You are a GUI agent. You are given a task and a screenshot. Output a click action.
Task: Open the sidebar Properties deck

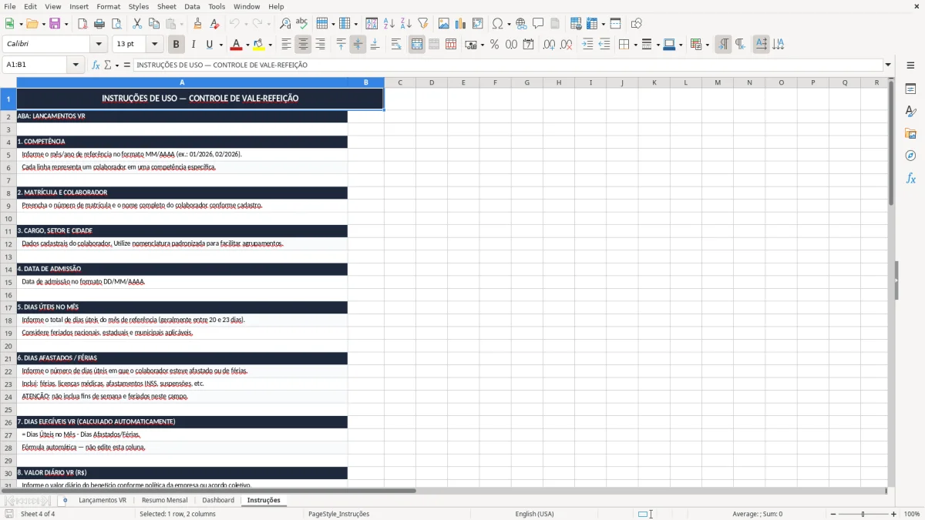tap(910, 89)
